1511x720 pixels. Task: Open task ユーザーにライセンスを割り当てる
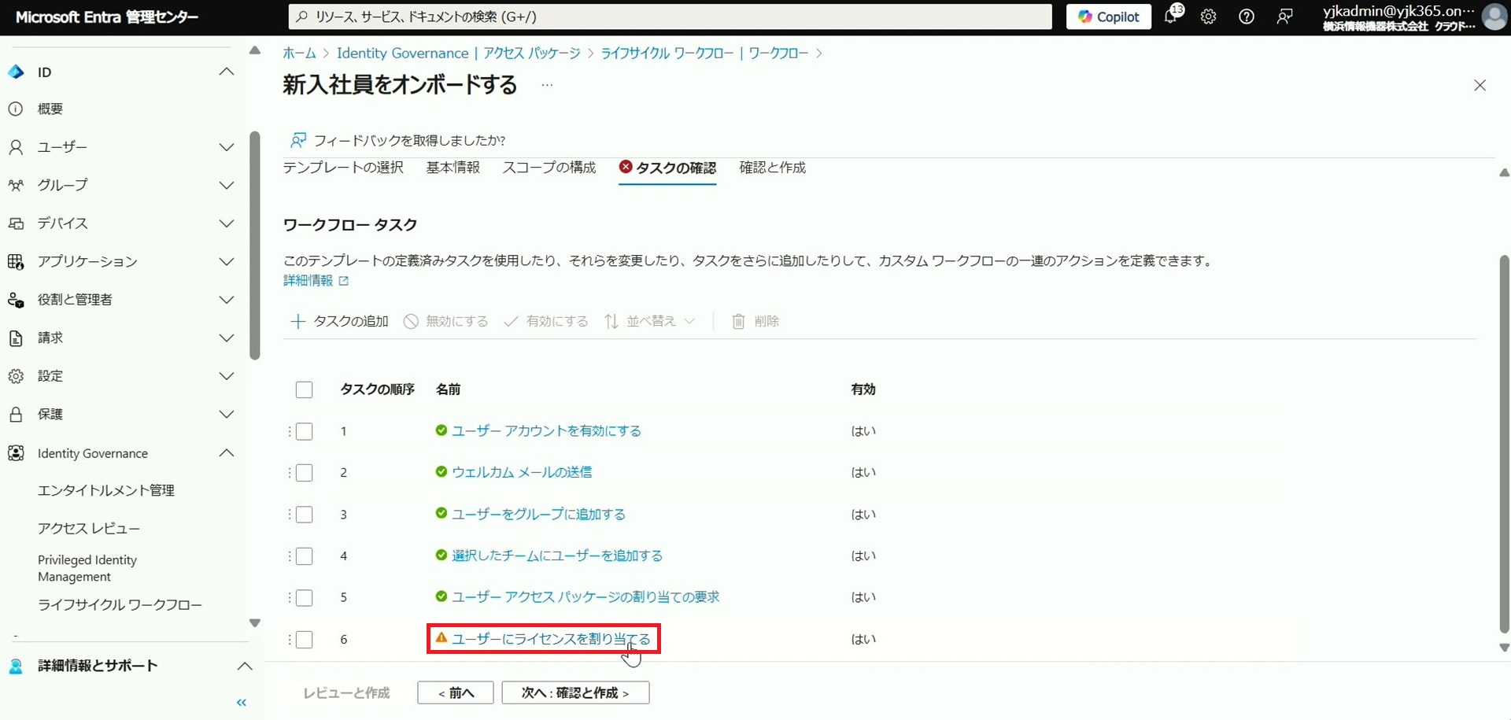tap(551, 639)
